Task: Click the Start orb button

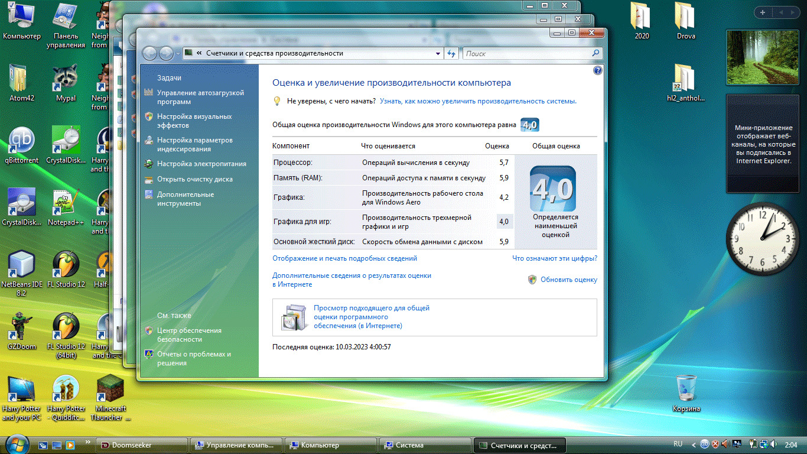Action: [17, 443]
